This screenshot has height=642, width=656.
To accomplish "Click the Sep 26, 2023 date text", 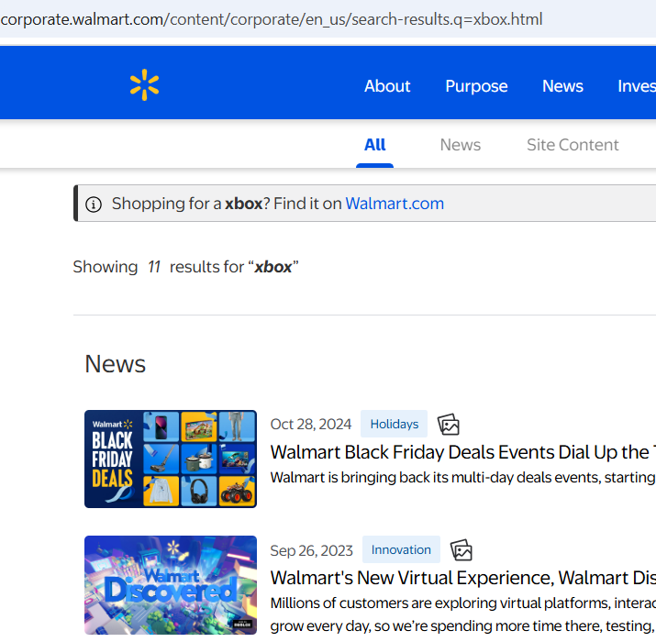I will [312, 550].
